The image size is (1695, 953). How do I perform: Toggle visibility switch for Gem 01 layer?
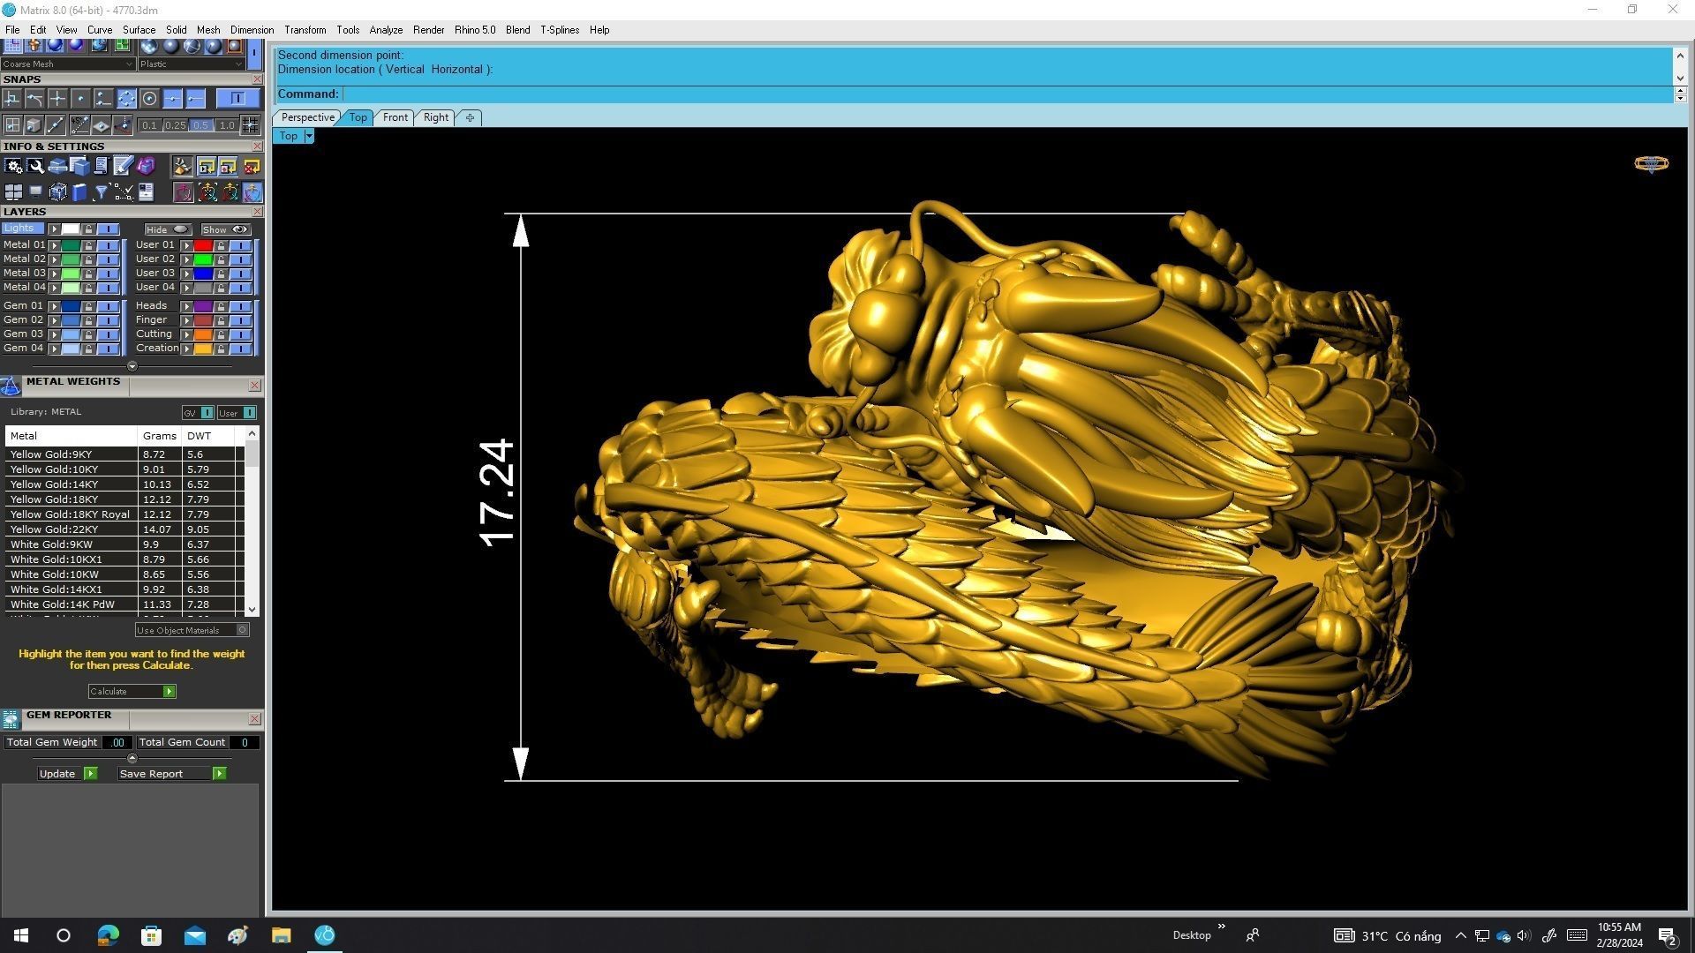108,306
